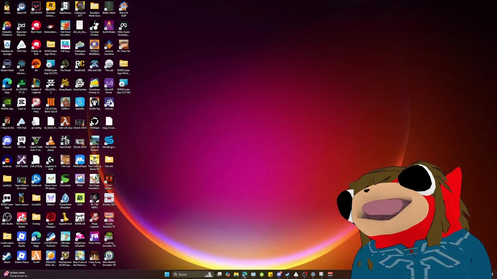Launch Gorilla Tag from the desktop

point(94,104)
